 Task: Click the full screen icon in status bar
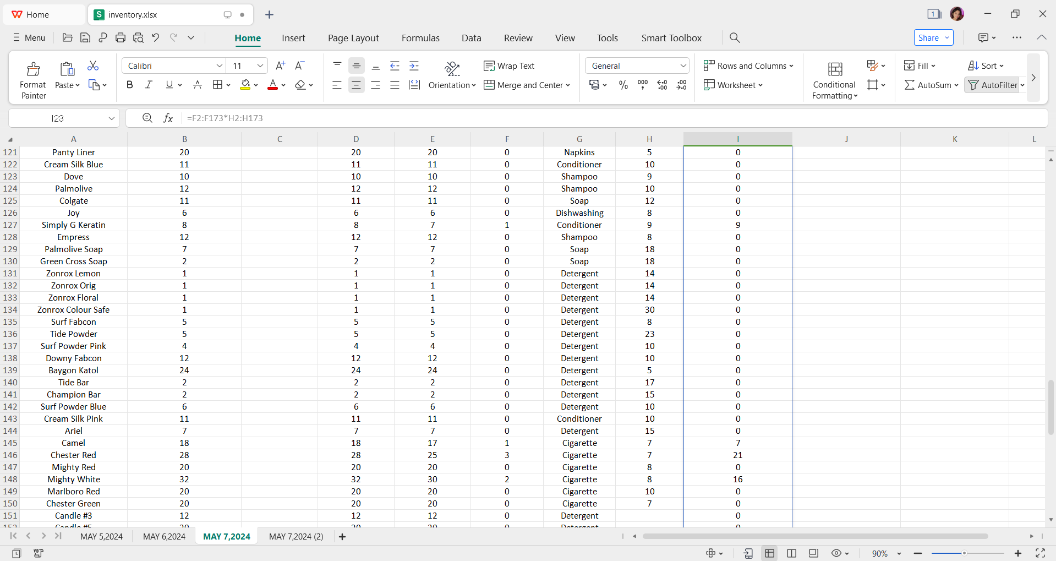click(1040, 553)
